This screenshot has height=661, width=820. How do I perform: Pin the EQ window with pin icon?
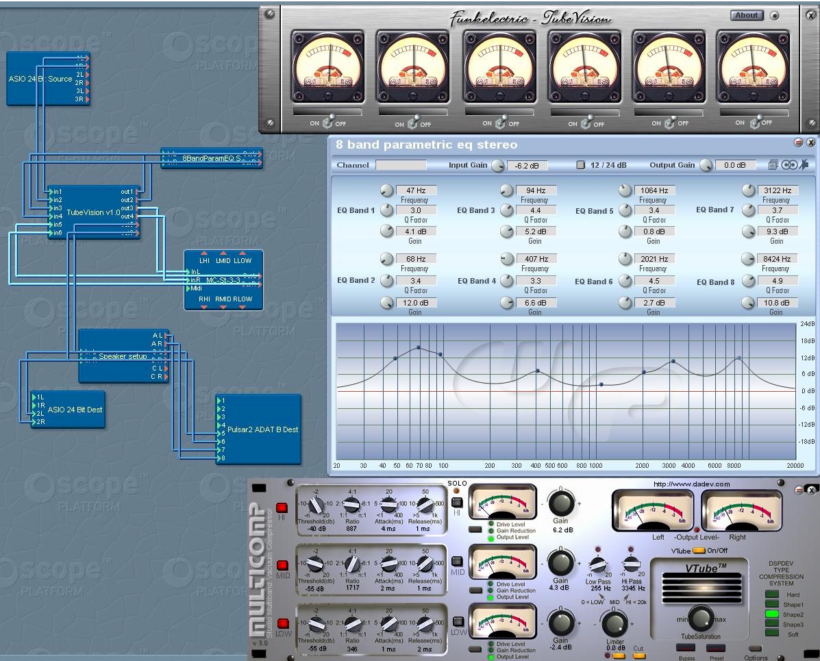[x=804, y=165]
